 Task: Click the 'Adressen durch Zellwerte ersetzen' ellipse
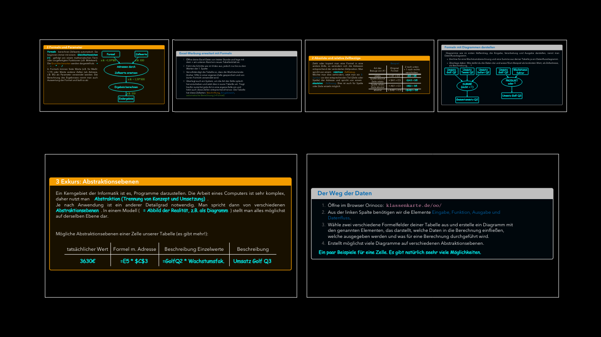126,70
